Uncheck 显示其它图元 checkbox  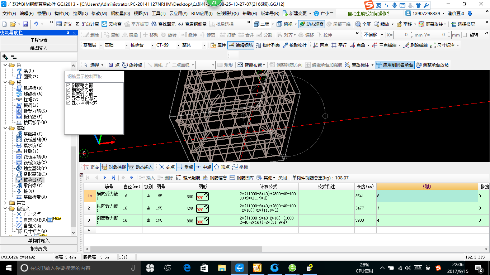point(69,98)
